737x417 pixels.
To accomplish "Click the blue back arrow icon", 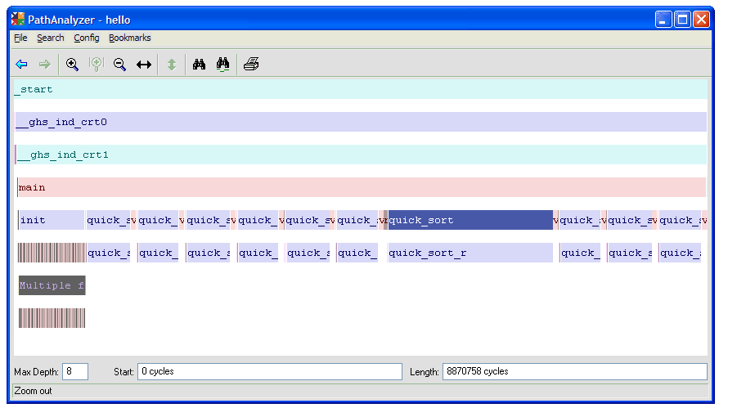I will click(x=22, y=65).
